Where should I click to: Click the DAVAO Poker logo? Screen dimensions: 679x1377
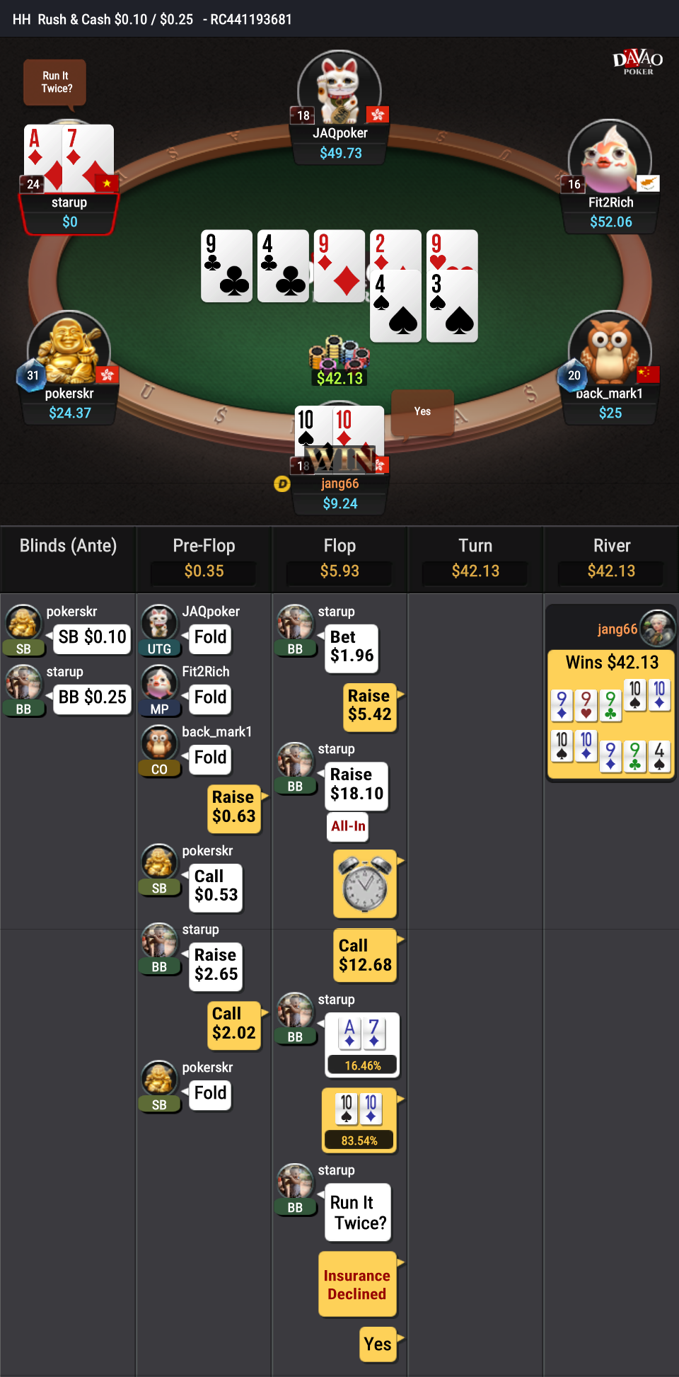[x=638, y=62]
